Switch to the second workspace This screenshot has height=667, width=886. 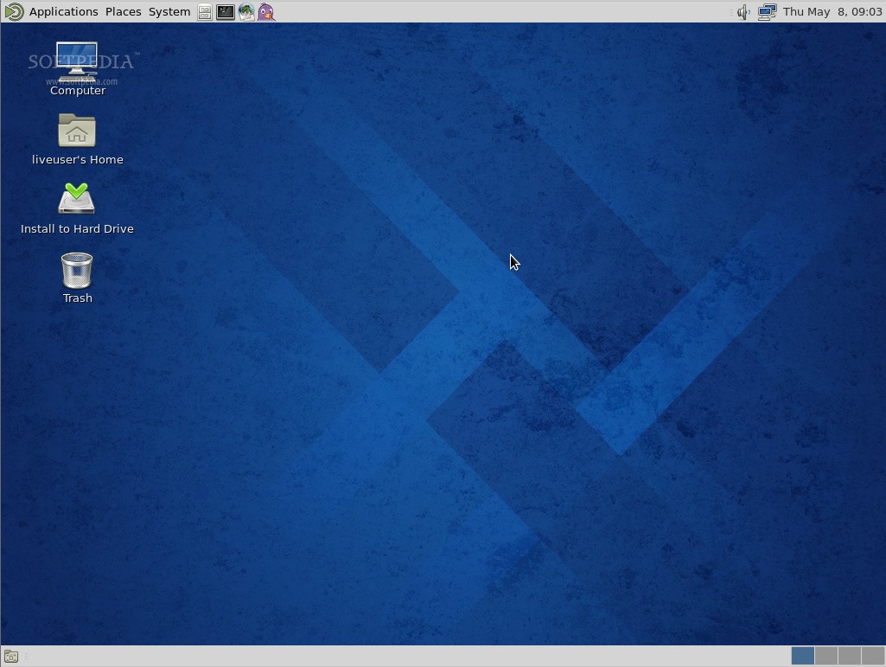[x=826, y=657]
